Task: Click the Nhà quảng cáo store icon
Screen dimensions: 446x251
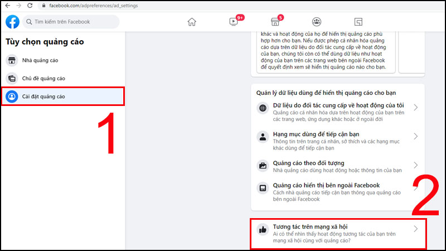Action: (x=12, y=60)
